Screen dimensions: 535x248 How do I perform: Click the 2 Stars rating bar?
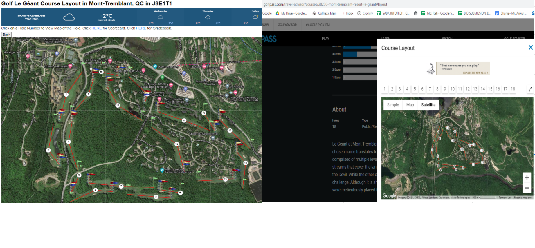360,70
